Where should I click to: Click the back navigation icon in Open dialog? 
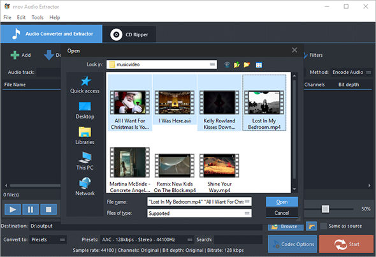(227, 65)
